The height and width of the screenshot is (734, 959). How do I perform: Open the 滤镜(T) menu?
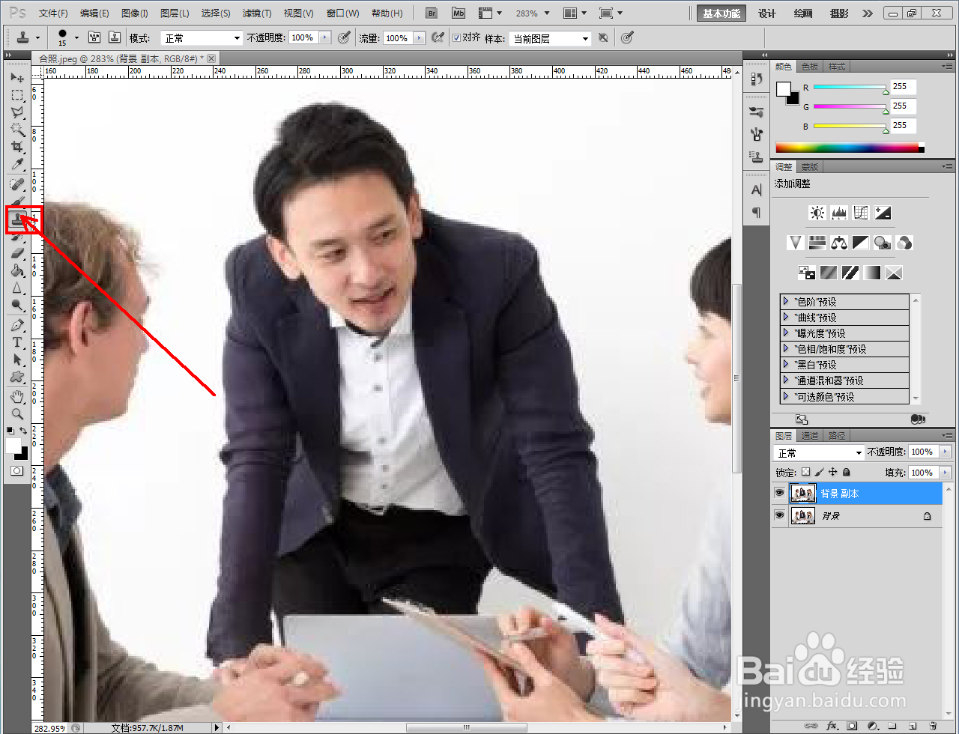click(257, 13)
